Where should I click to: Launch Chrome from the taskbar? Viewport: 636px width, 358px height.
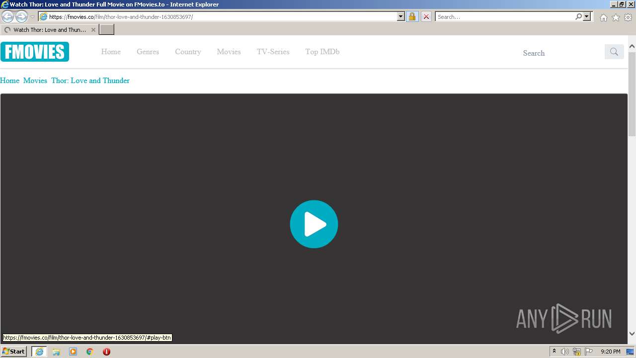click(90, 352)
